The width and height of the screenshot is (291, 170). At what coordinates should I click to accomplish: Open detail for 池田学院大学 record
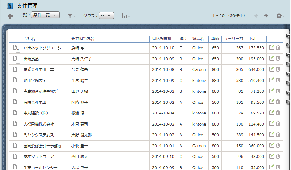[x=15, y=80]
